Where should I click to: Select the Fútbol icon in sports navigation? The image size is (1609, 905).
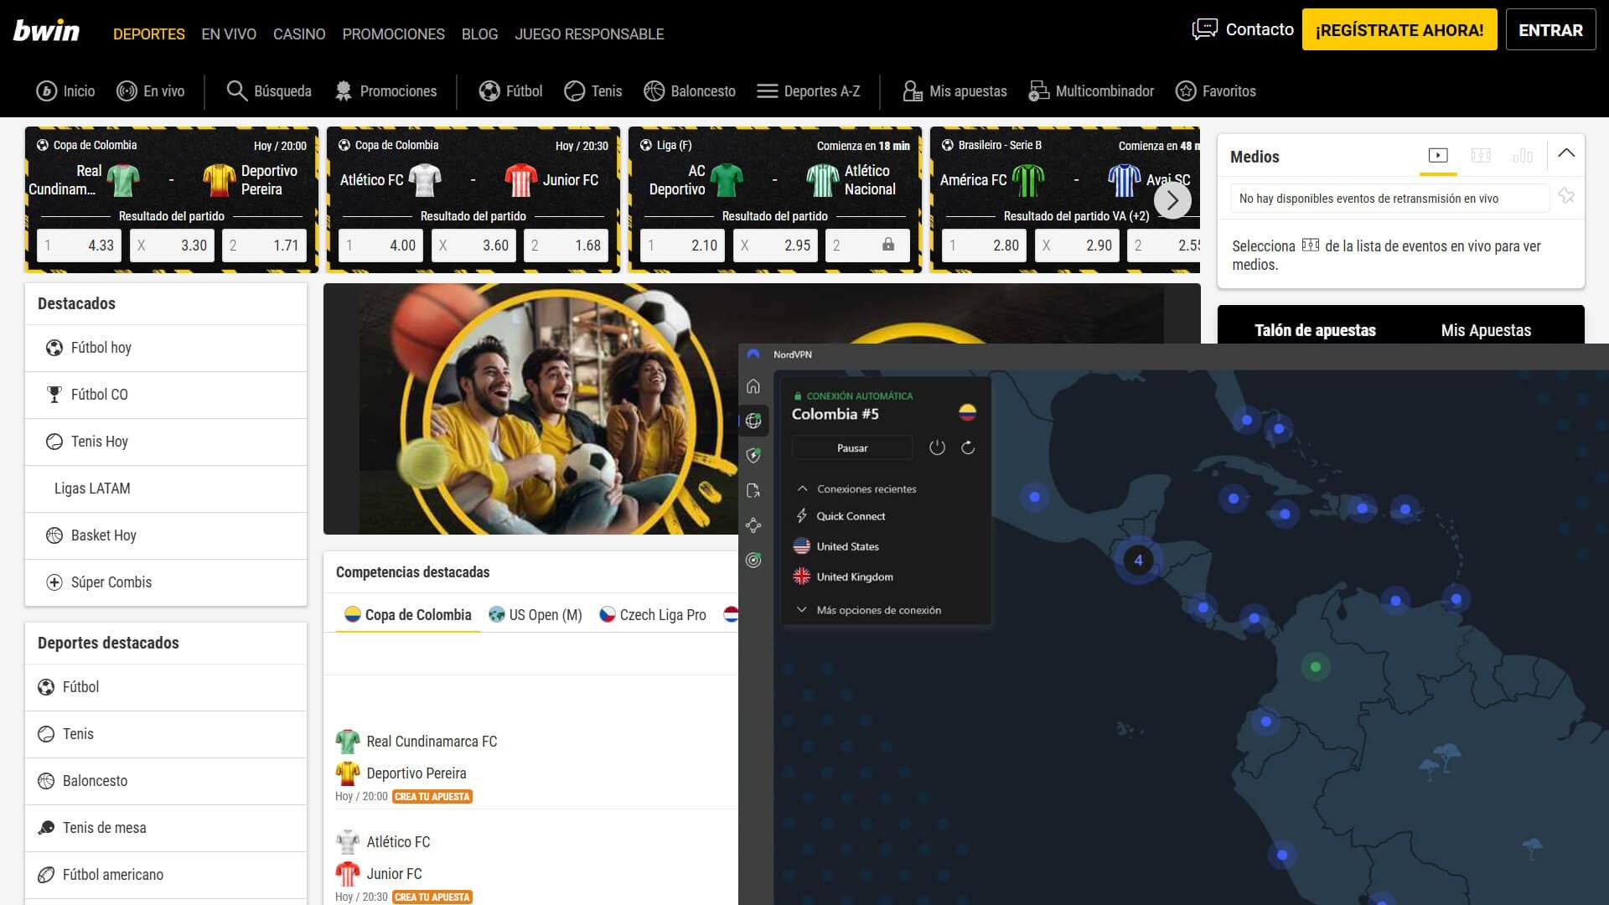pos(491,90)
